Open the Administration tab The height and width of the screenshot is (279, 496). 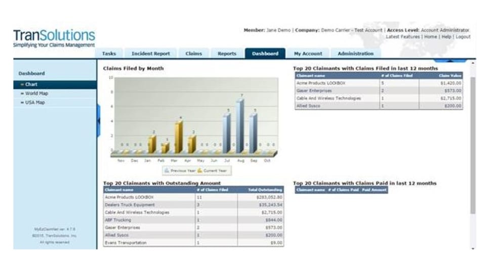click(355, 54)
